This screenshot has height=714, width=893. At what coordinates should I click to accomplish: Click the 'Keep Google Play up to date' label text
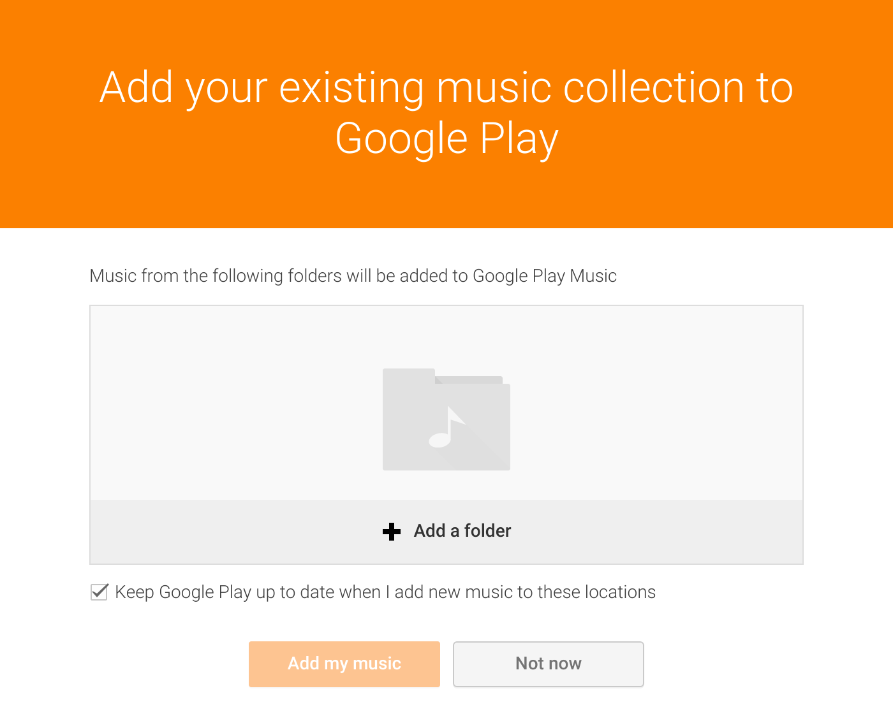click(385, 592)
